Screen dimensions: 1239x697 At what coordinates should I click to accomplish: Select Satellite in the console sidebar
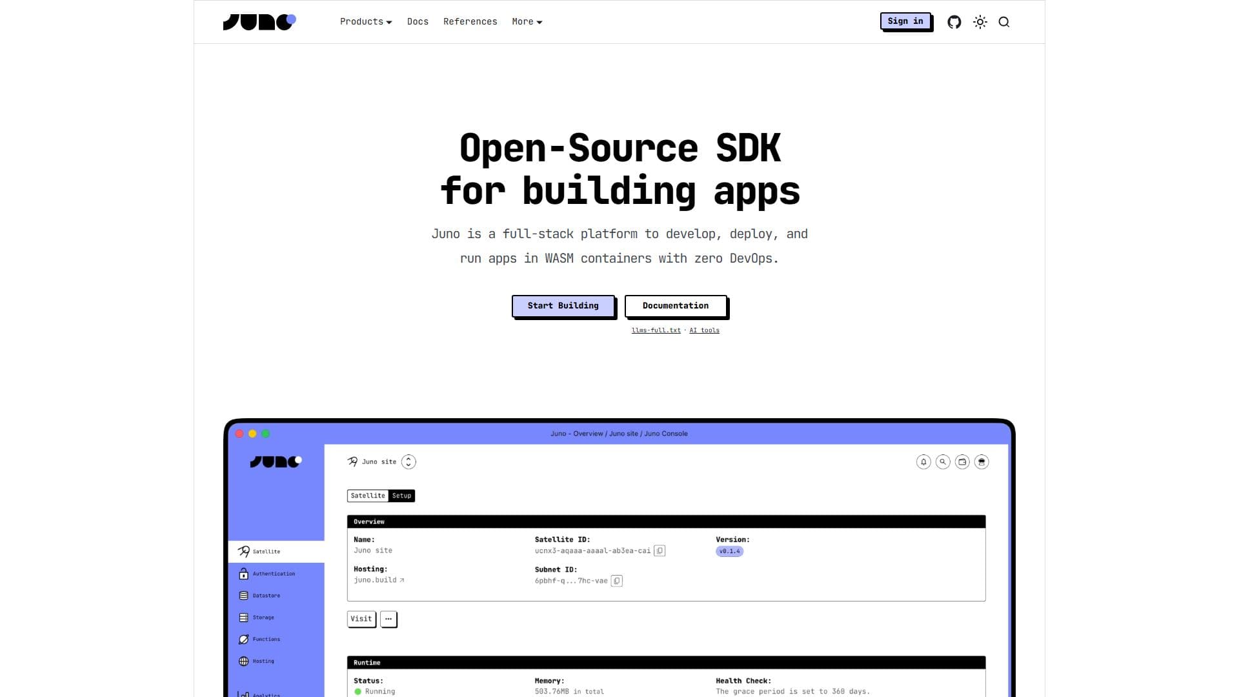point(276,552)
